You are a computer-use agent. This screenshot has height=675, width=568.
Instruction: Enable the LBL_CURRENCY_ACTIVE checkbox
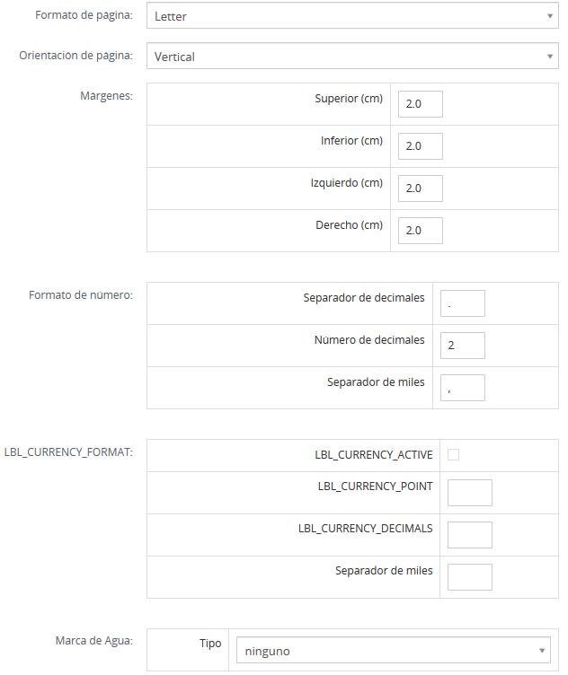click(x=453, y=455)
